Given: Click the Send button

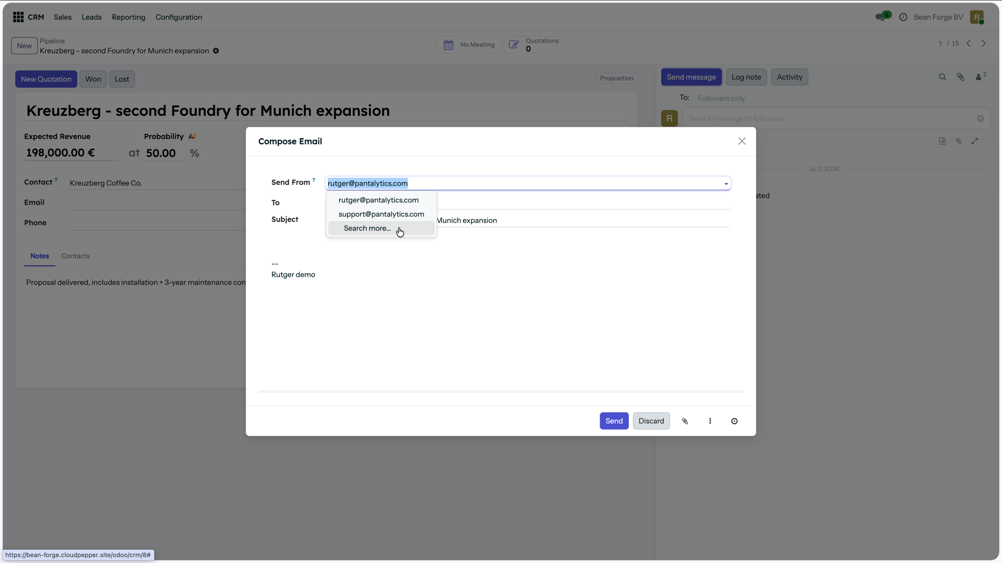Looking at the screenshot, I should [x=614, y=421].
